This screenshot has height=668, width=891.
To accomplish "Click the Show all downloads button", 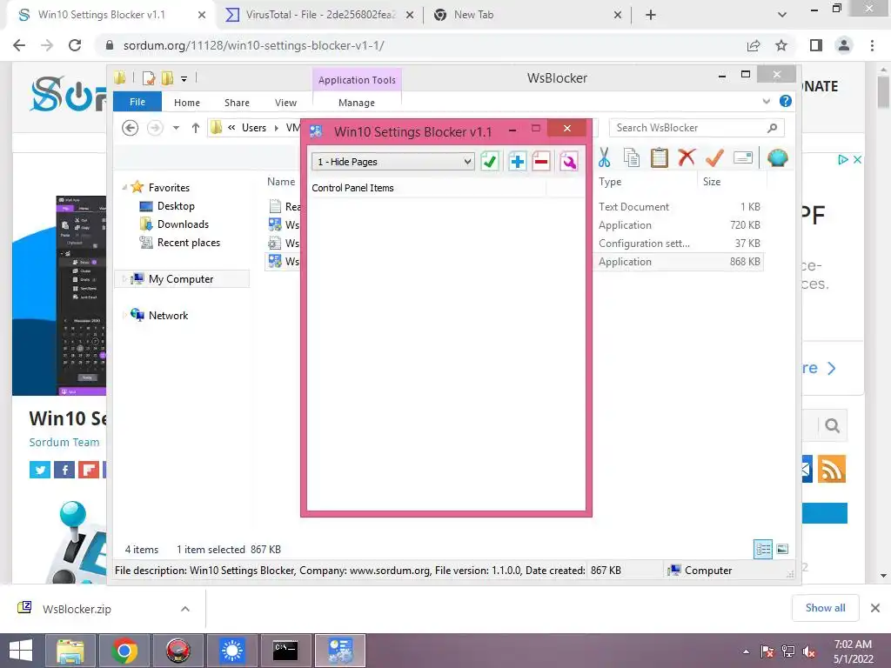I will (x=825, y=608).
